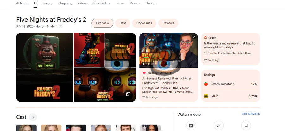Image resolution: width=285 pixels, height=131 pixels.
Task: Open the Tools dropdown
Action: pyautogui.click(x=152, y=3)
